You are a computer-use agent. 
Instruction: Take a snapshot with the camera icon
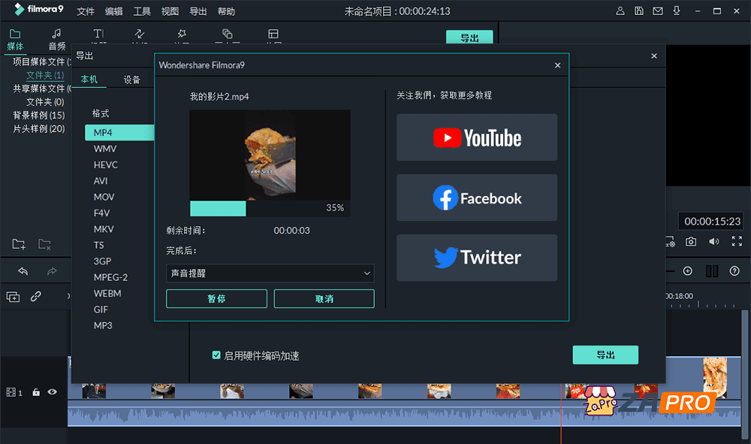[x=691, y=241]
